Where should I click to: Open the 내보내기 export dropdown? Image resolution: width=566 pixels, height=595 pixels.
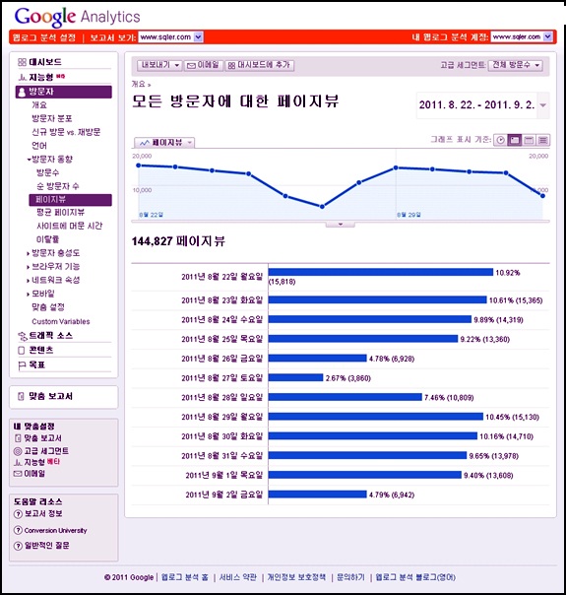click(159, 65)
